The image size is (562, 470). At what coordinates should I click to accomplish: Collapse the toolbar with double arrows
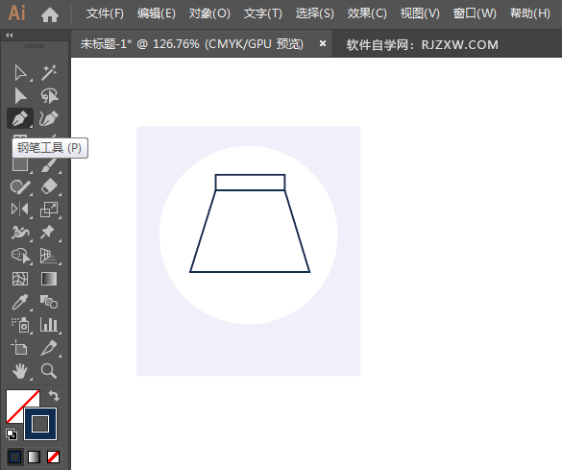pyautogui.click(x=10, y=36)
